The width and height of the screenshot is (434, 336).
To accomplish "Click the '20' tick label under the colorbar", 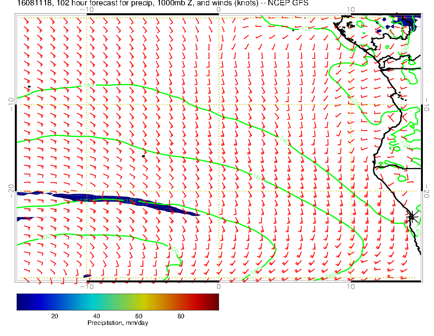I will [55, 316].
